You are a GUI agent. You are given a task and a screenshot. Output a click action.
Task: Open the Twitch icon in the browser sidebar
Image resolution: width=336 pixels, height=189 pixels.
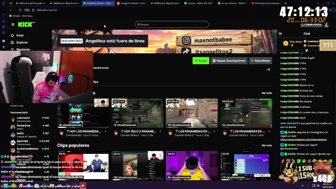[x=3, y=41]
